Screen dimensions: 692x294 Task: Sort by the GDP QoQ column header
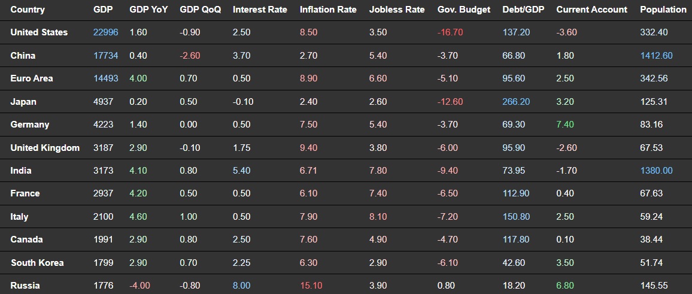click(201, 9)
